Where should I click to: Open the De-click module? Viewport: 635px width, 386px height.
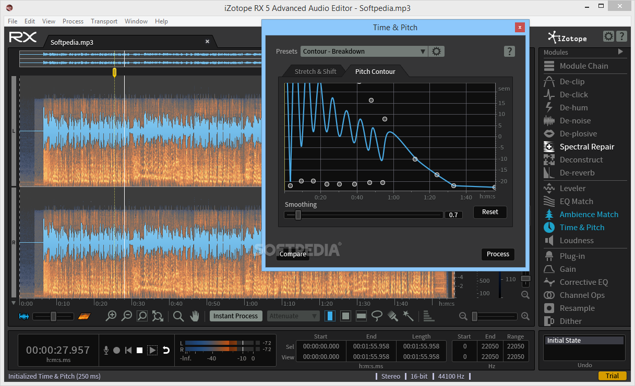[573, 95]
